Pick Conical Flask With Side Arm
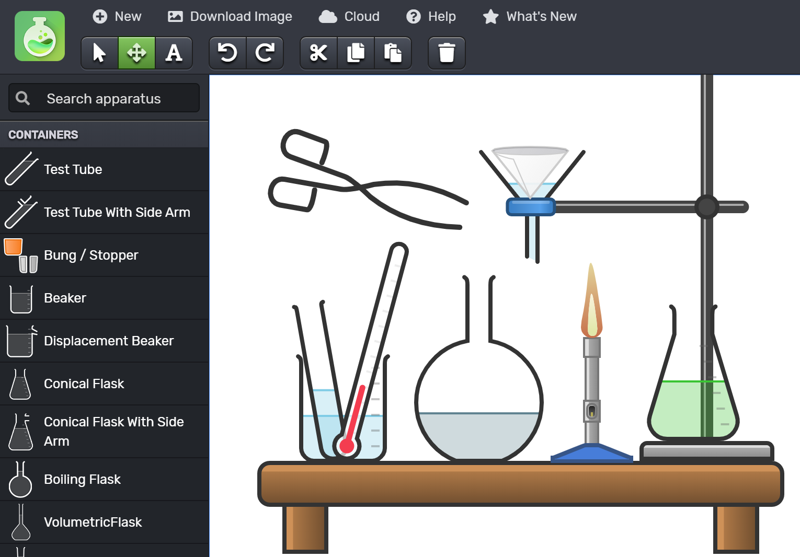This screenshot has height=557, width=800. coord(104,431)
